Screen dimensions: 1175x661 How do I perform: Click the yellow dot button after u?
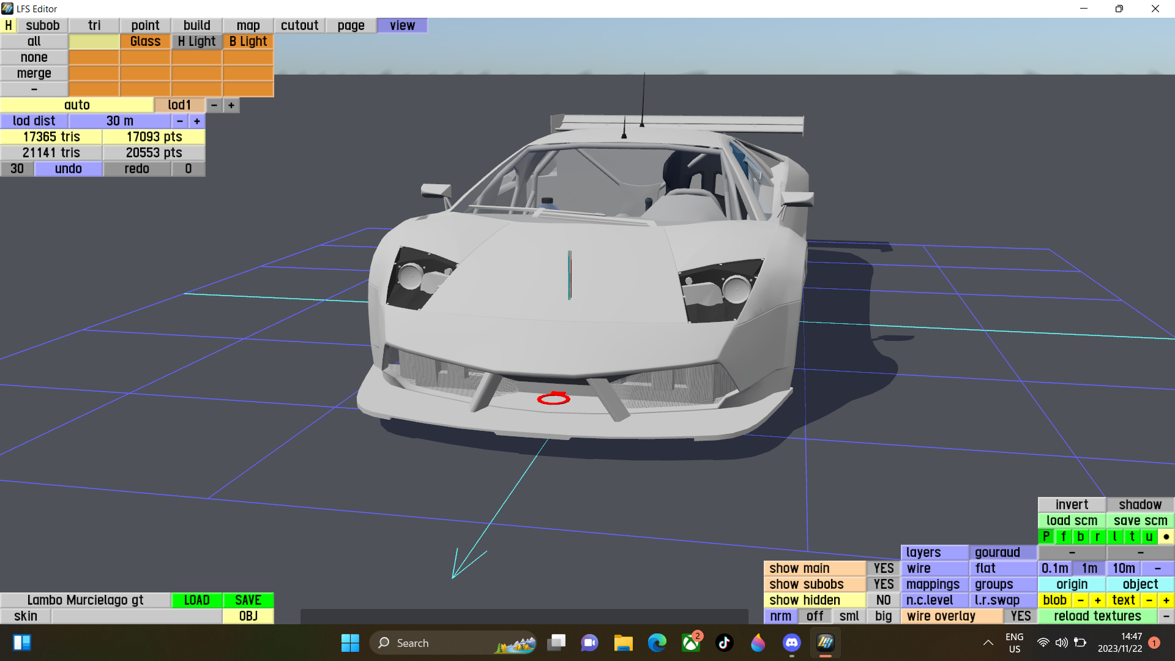coord(1166,537)
